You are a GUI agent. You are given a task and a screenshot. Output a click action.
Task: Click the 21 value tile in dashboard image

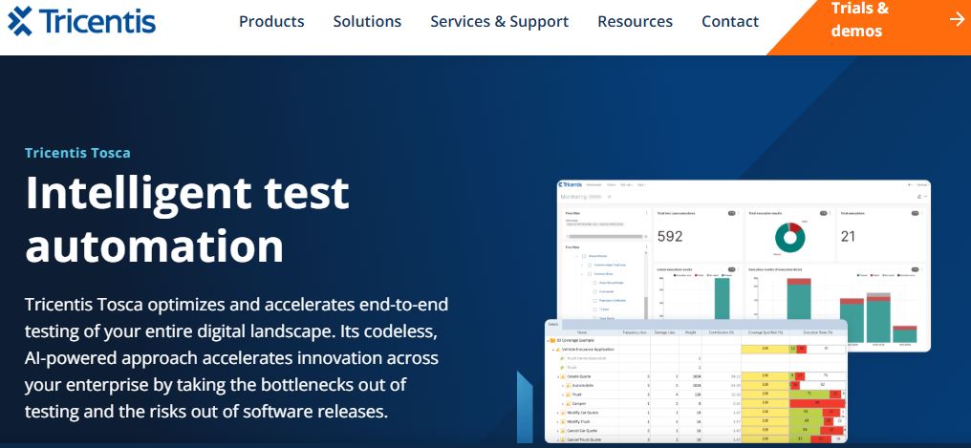(x=848, y=236)
